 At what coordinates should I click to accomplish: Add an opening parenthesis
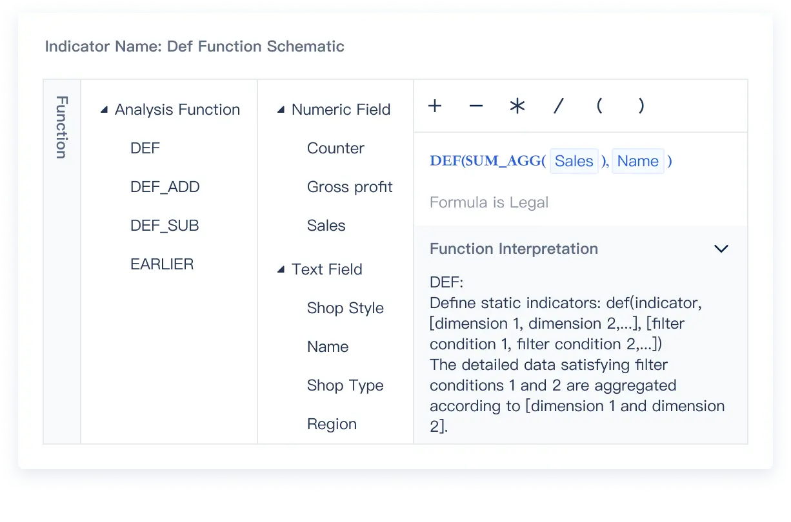(x=599, y=106)
